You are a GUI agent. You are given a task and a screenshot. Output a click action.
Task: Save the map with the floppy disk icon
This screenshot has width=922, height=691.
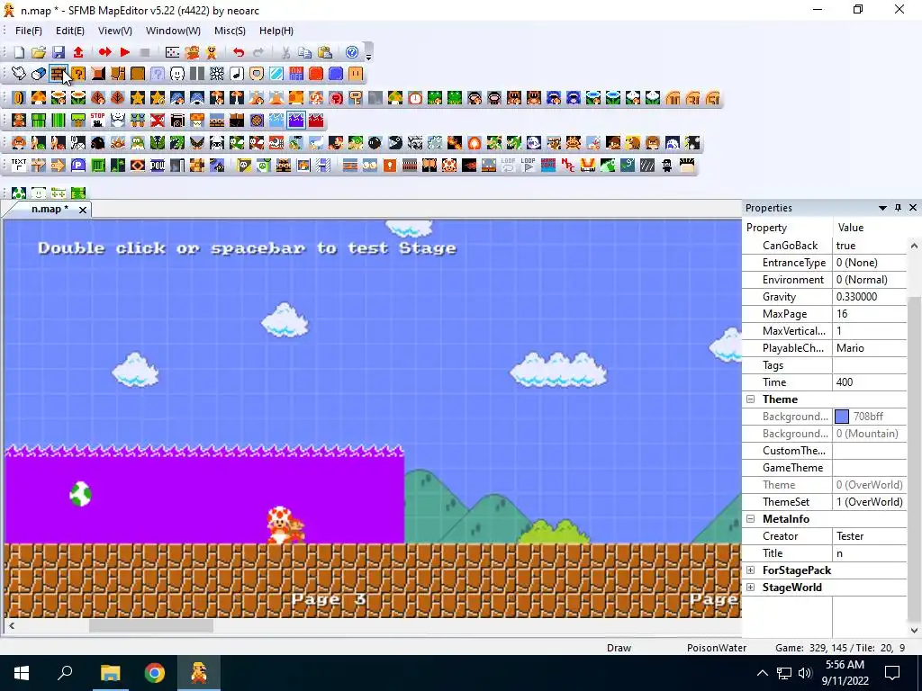coord(59,52)
